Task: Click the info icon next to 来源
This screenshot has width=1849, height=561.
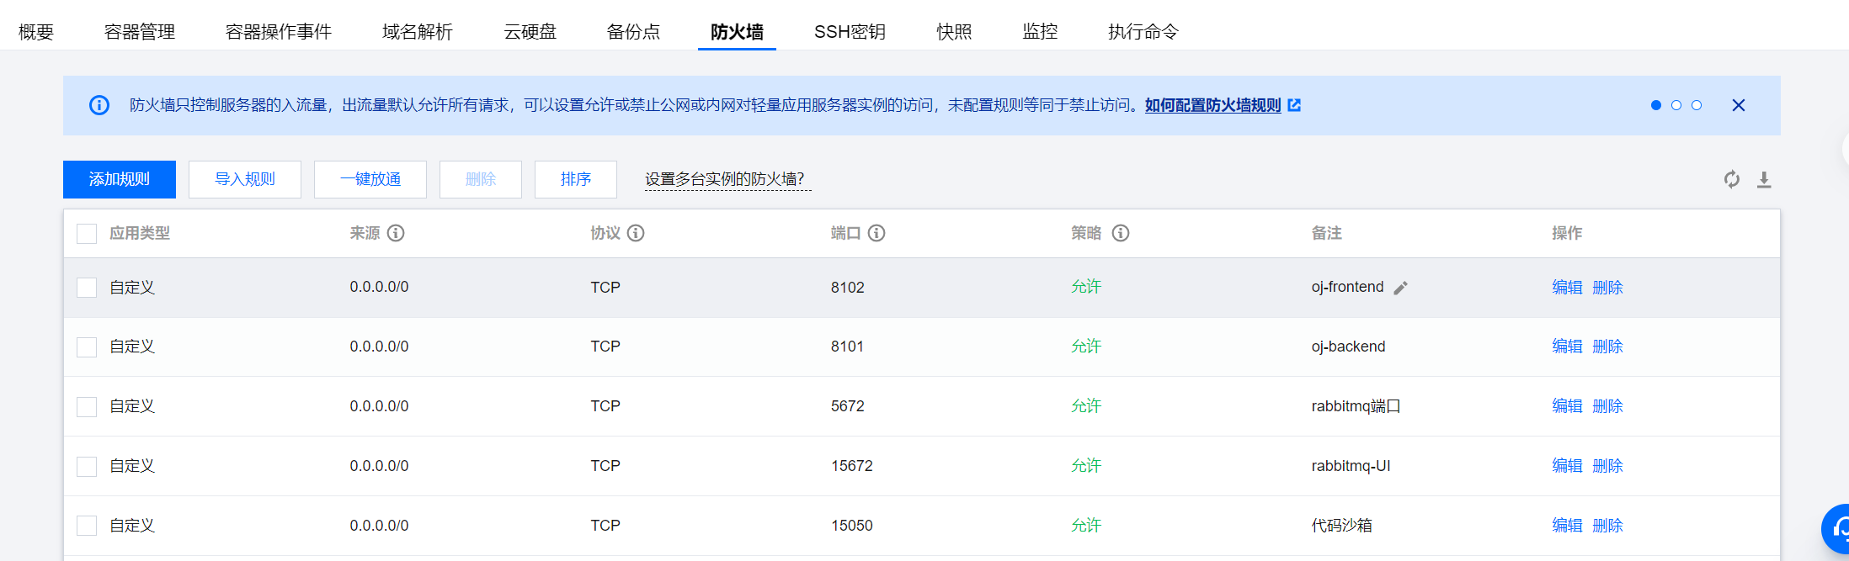Action: 396,233
